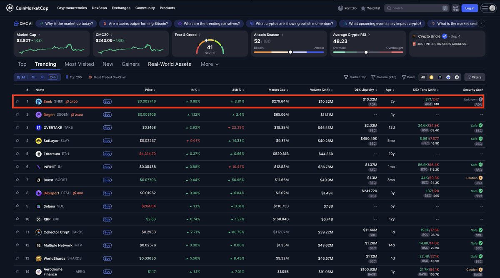Open the XRP coin logo
The width and height of the screenshot is (500, 278).
tap(39, 219)
